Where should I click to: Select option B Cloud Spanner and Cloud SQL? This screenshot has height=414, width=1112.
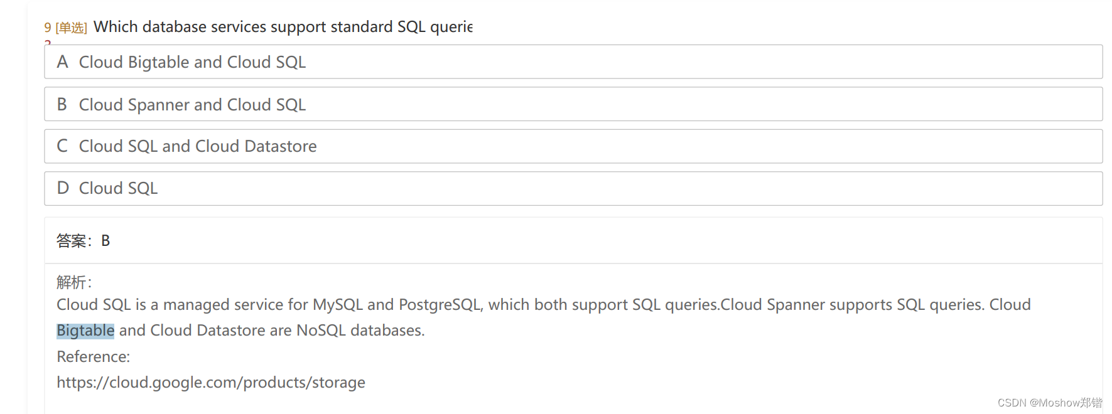click(x=573, y=104)
